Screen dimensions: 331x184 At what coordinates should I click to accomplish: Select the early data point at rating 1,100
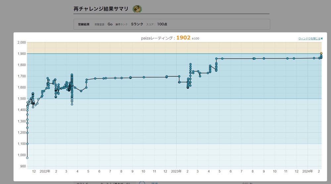pos(27,144)
